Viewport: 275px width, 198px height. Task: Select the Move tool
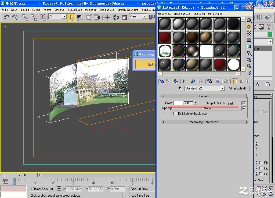tap(107, 17)
